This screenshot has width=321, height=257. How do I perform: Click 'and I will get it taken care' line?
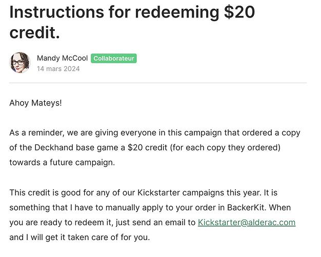(x=79, y=237)
